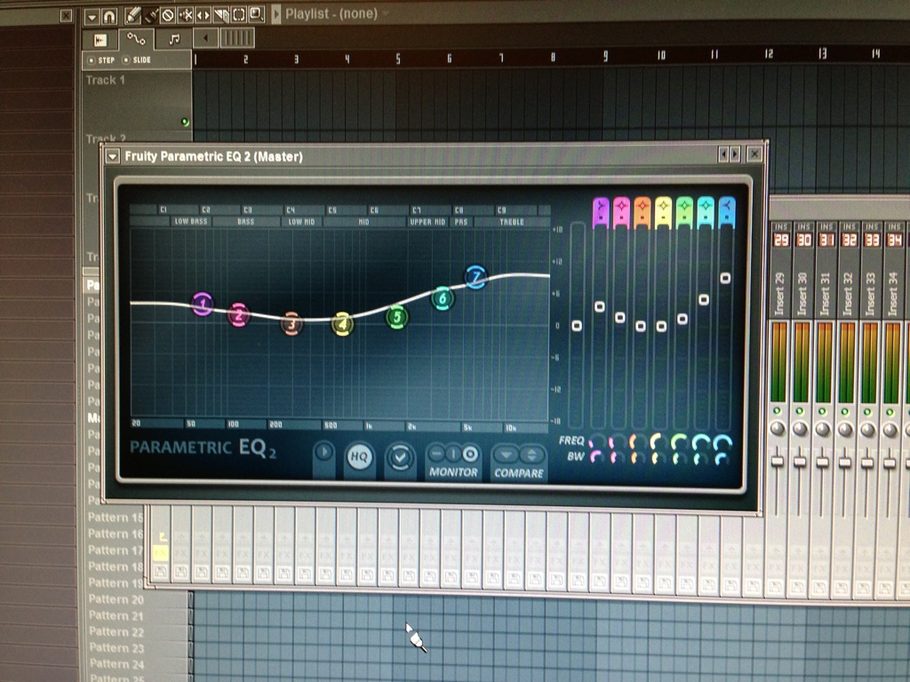Viewport: 910px width, 682px height.
Task: Select the previous preset arrow in EQ window
Action: (723, 155)
